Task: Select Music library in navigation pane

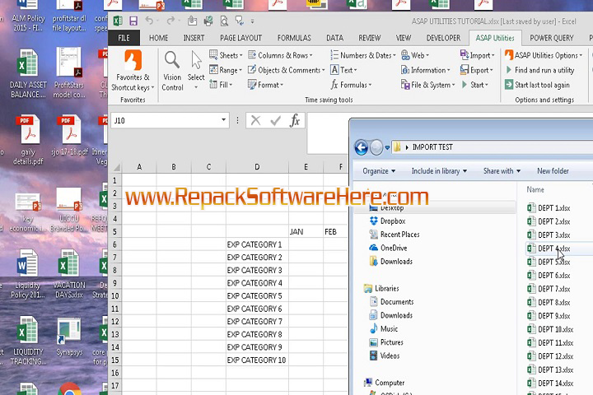Action: 384,329
